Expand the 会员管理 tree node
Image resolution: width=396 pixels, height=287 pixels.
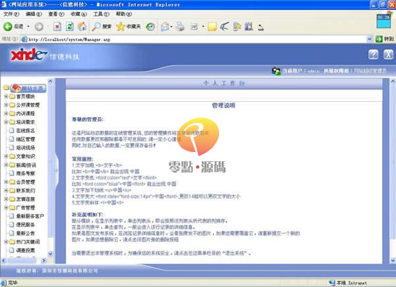[6, 182]
